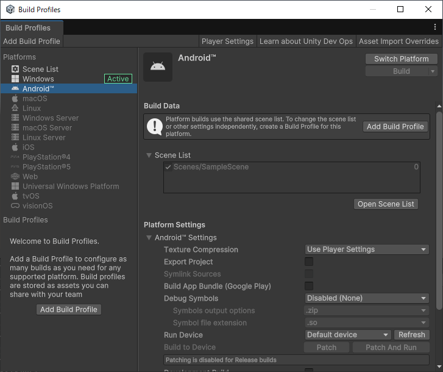Open the Symbols output options dropdown

367,310
